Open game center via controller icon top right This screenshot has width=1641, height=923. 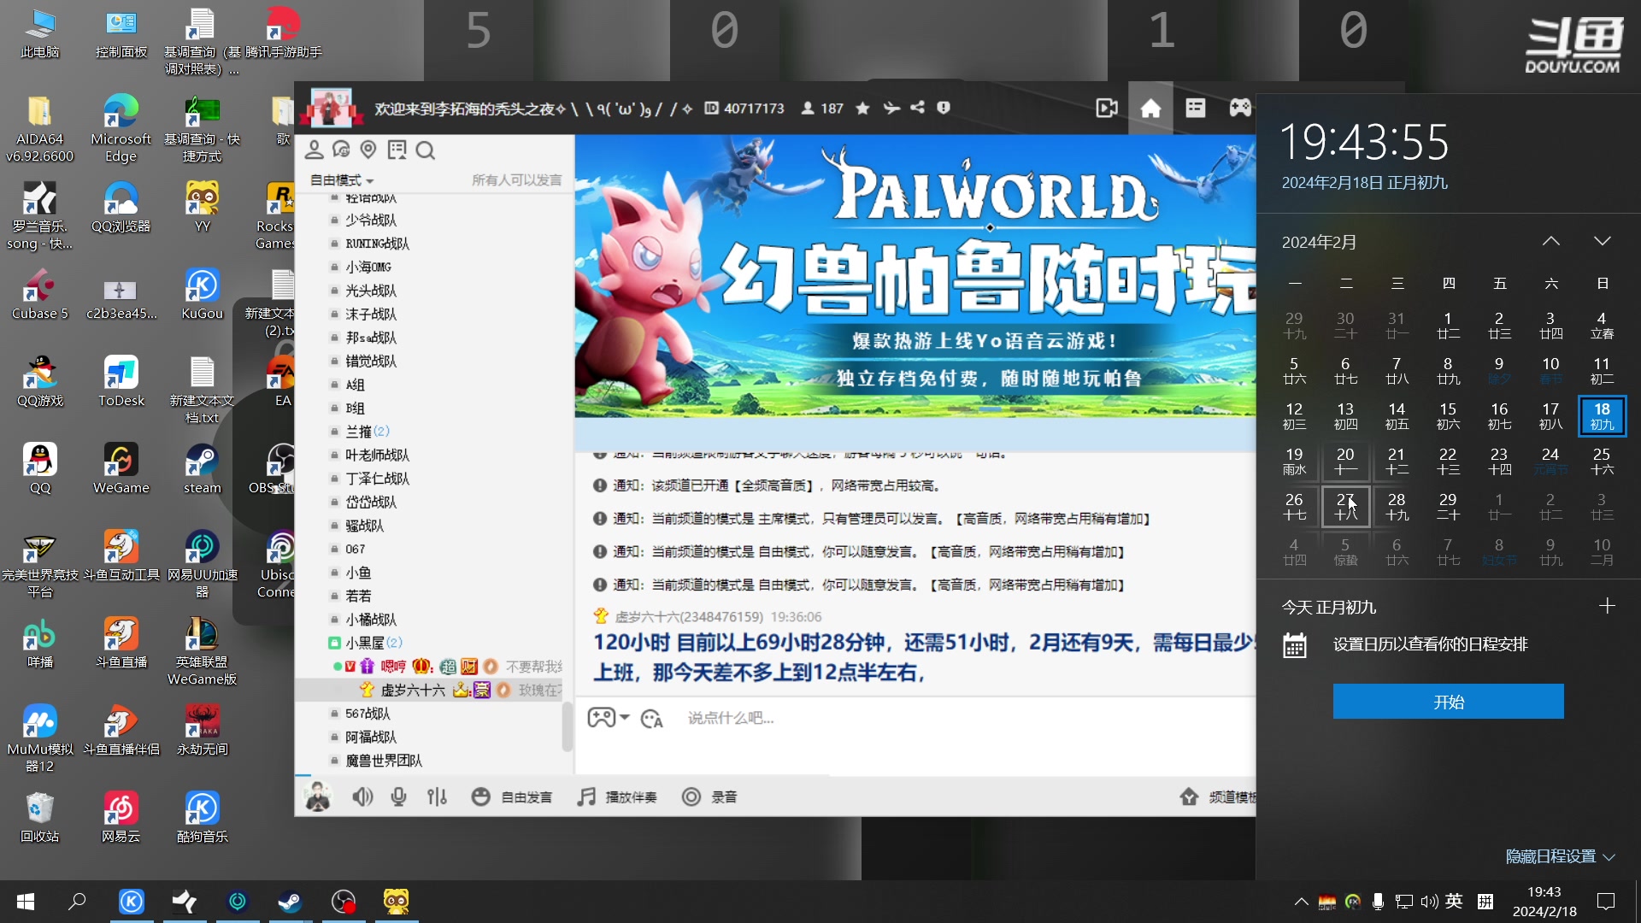click(x=1239, y=108)
